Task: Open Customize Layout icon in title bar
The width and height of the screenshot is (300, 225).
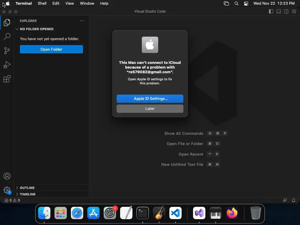Action: coord(294,11)
